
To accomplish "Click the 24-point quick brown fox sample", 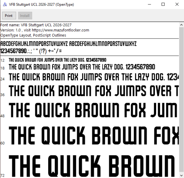I will [x=94, y=77].
